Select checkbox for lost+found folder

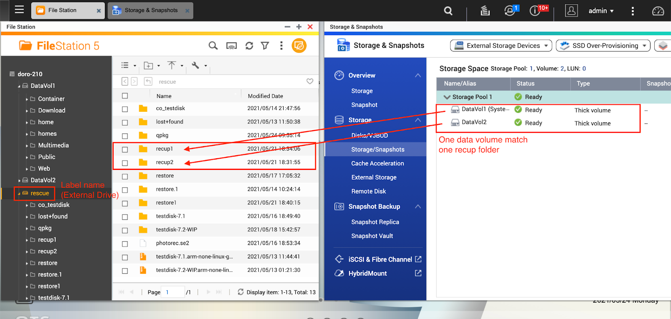(125, 123)
